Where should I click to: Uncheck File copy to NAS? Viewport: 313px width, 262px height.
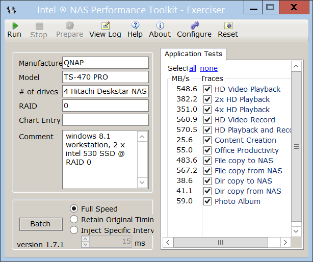click(207, 161)
